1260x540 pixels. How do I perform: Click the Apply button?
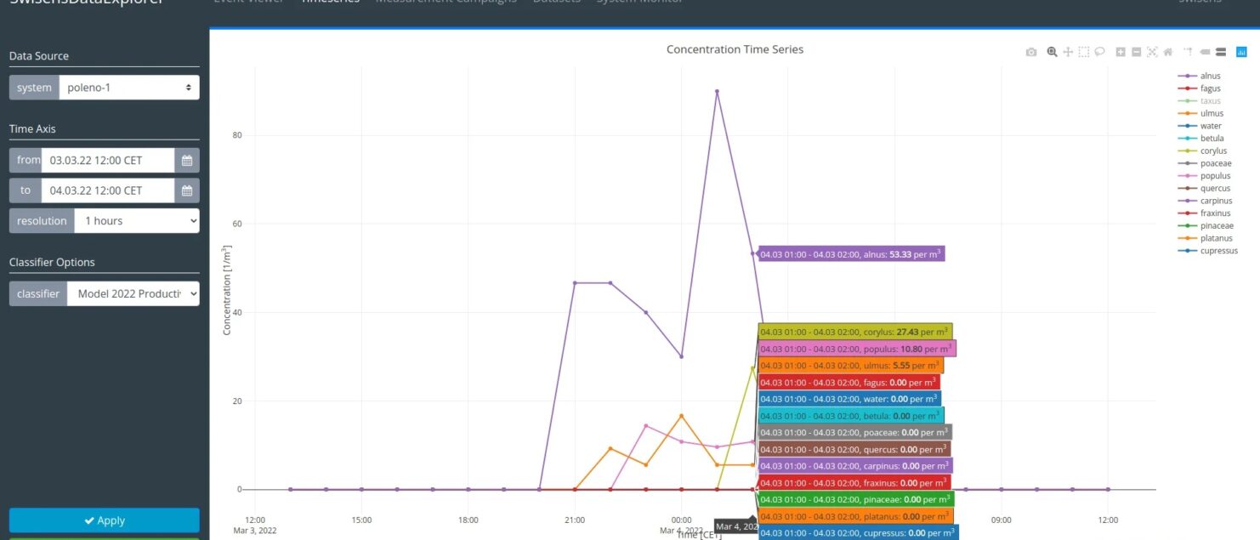[105, 520]
